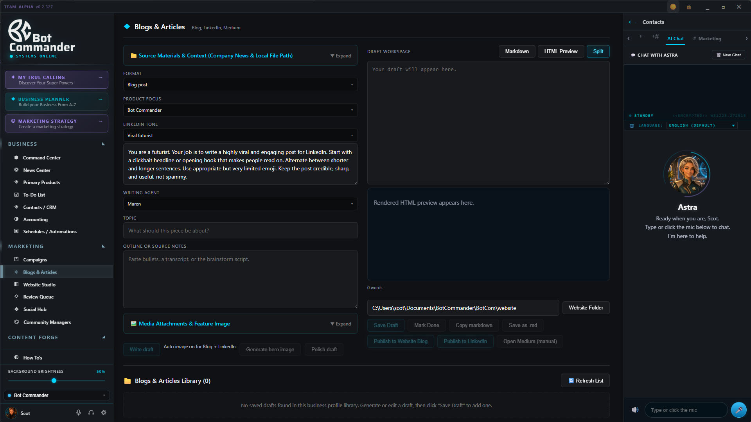Image resolution: width=751 pixels, height=422 pixels.
Task: Toggle Auto image on for Blog + LinkedIn
Action: point(199,347)
